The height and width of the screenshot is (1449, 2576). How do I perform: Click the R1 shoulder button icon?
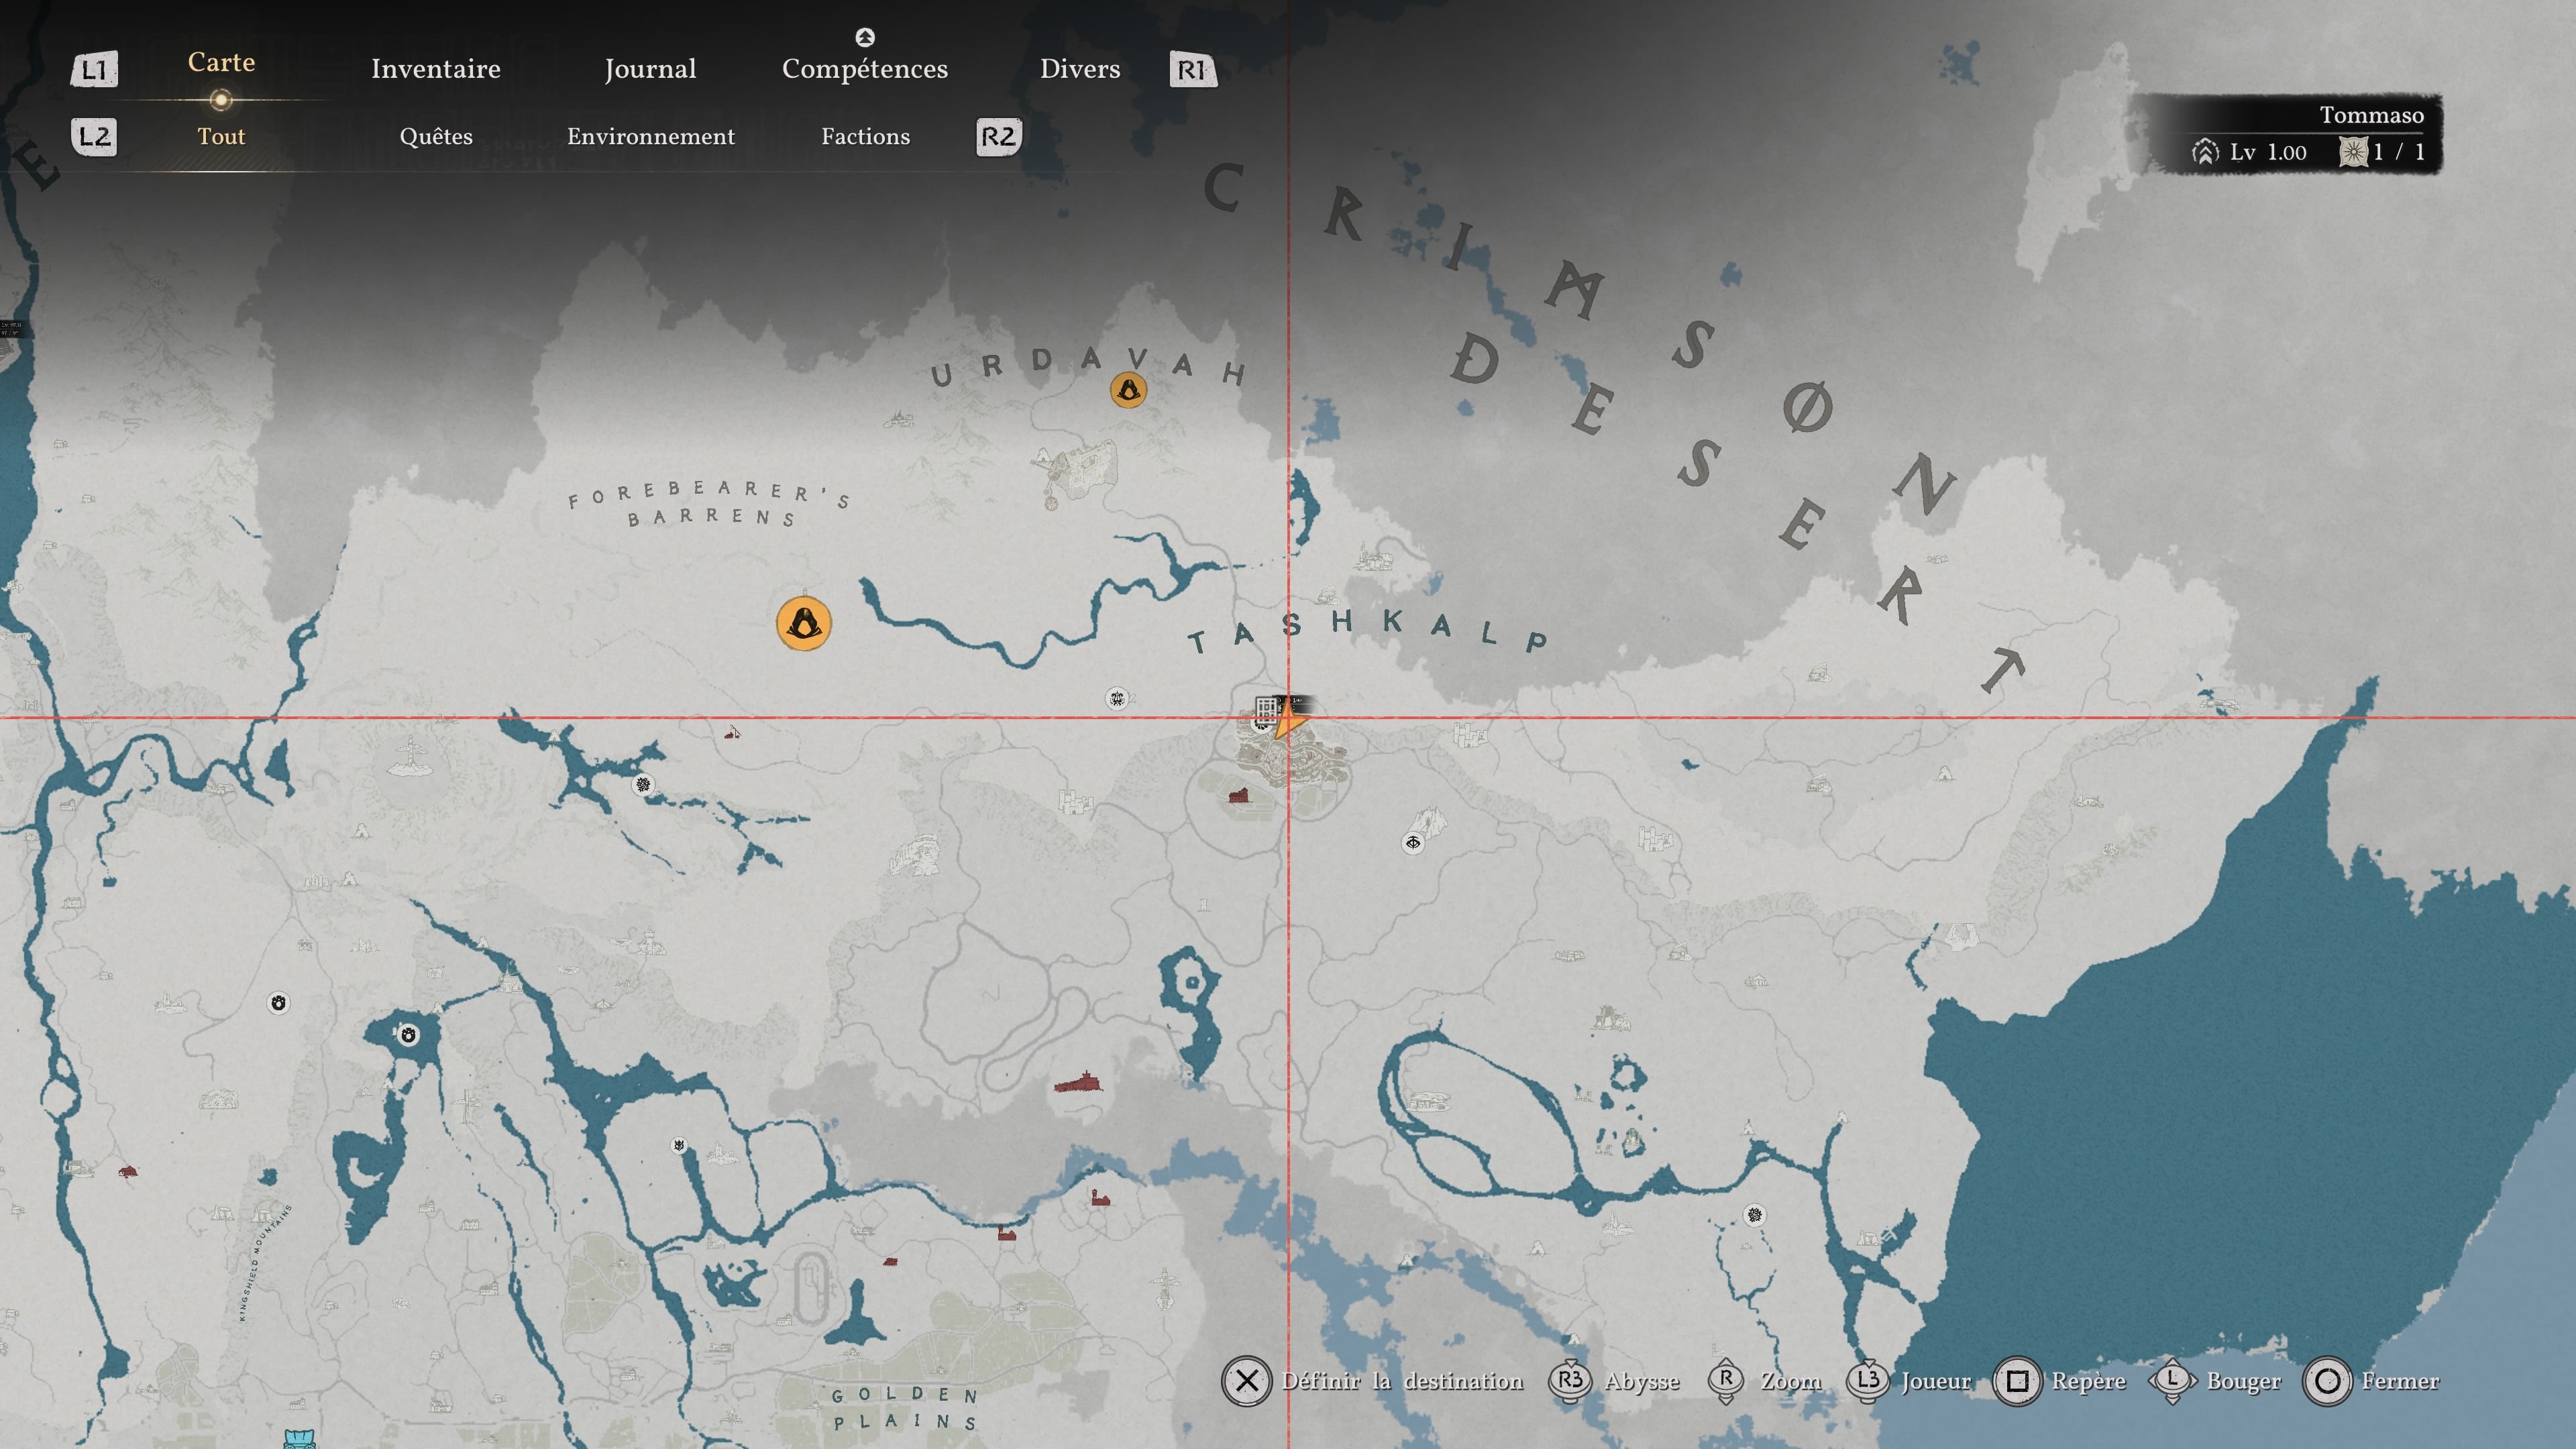[x=1193, y=69]
